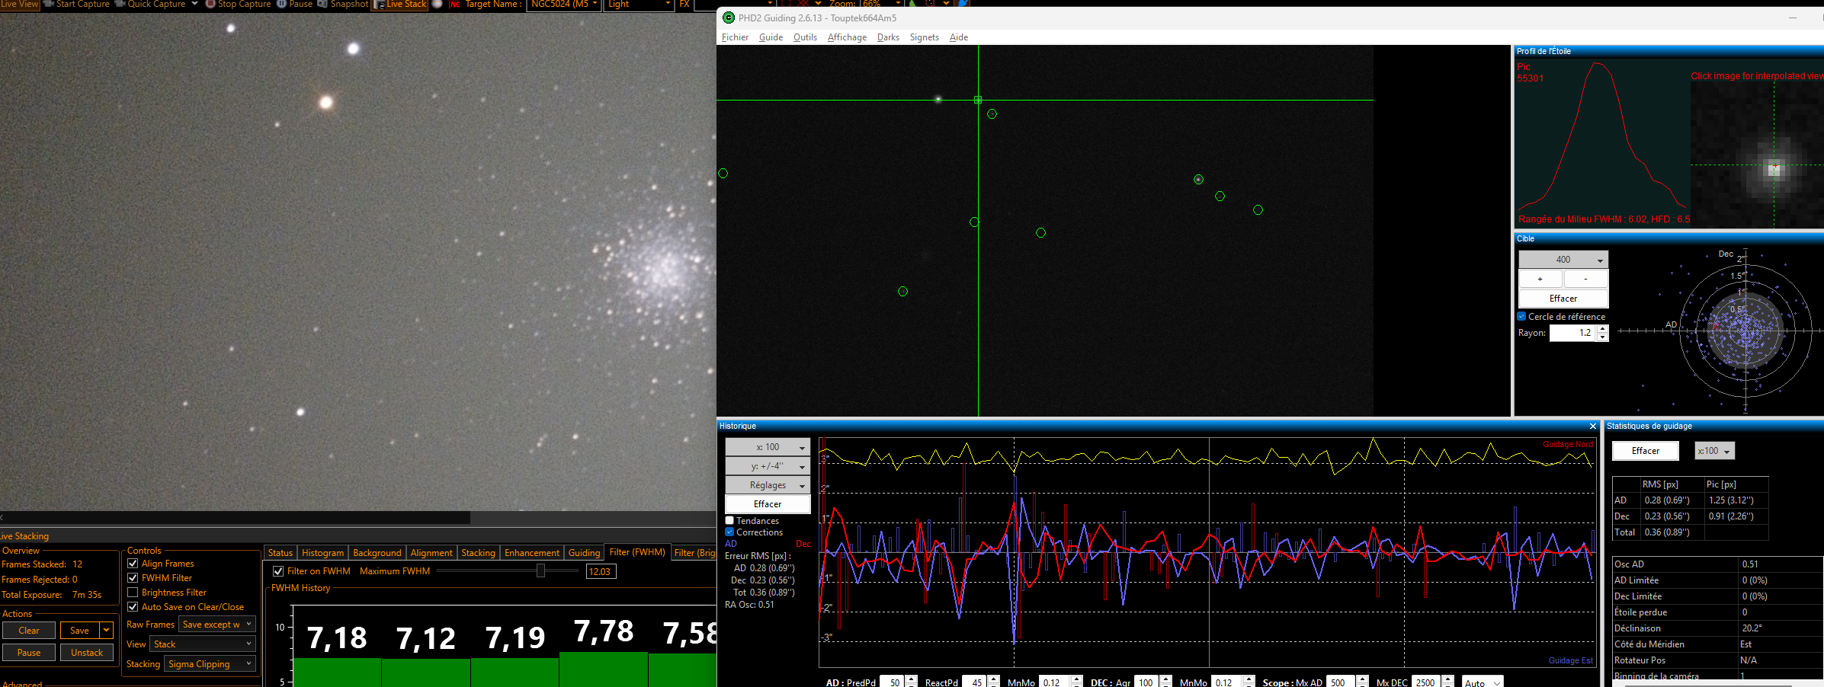The height and width of the screenshot is (687, 1824).
Task: Open Signets menu in PHD2
Action: [x=924, y=37]
